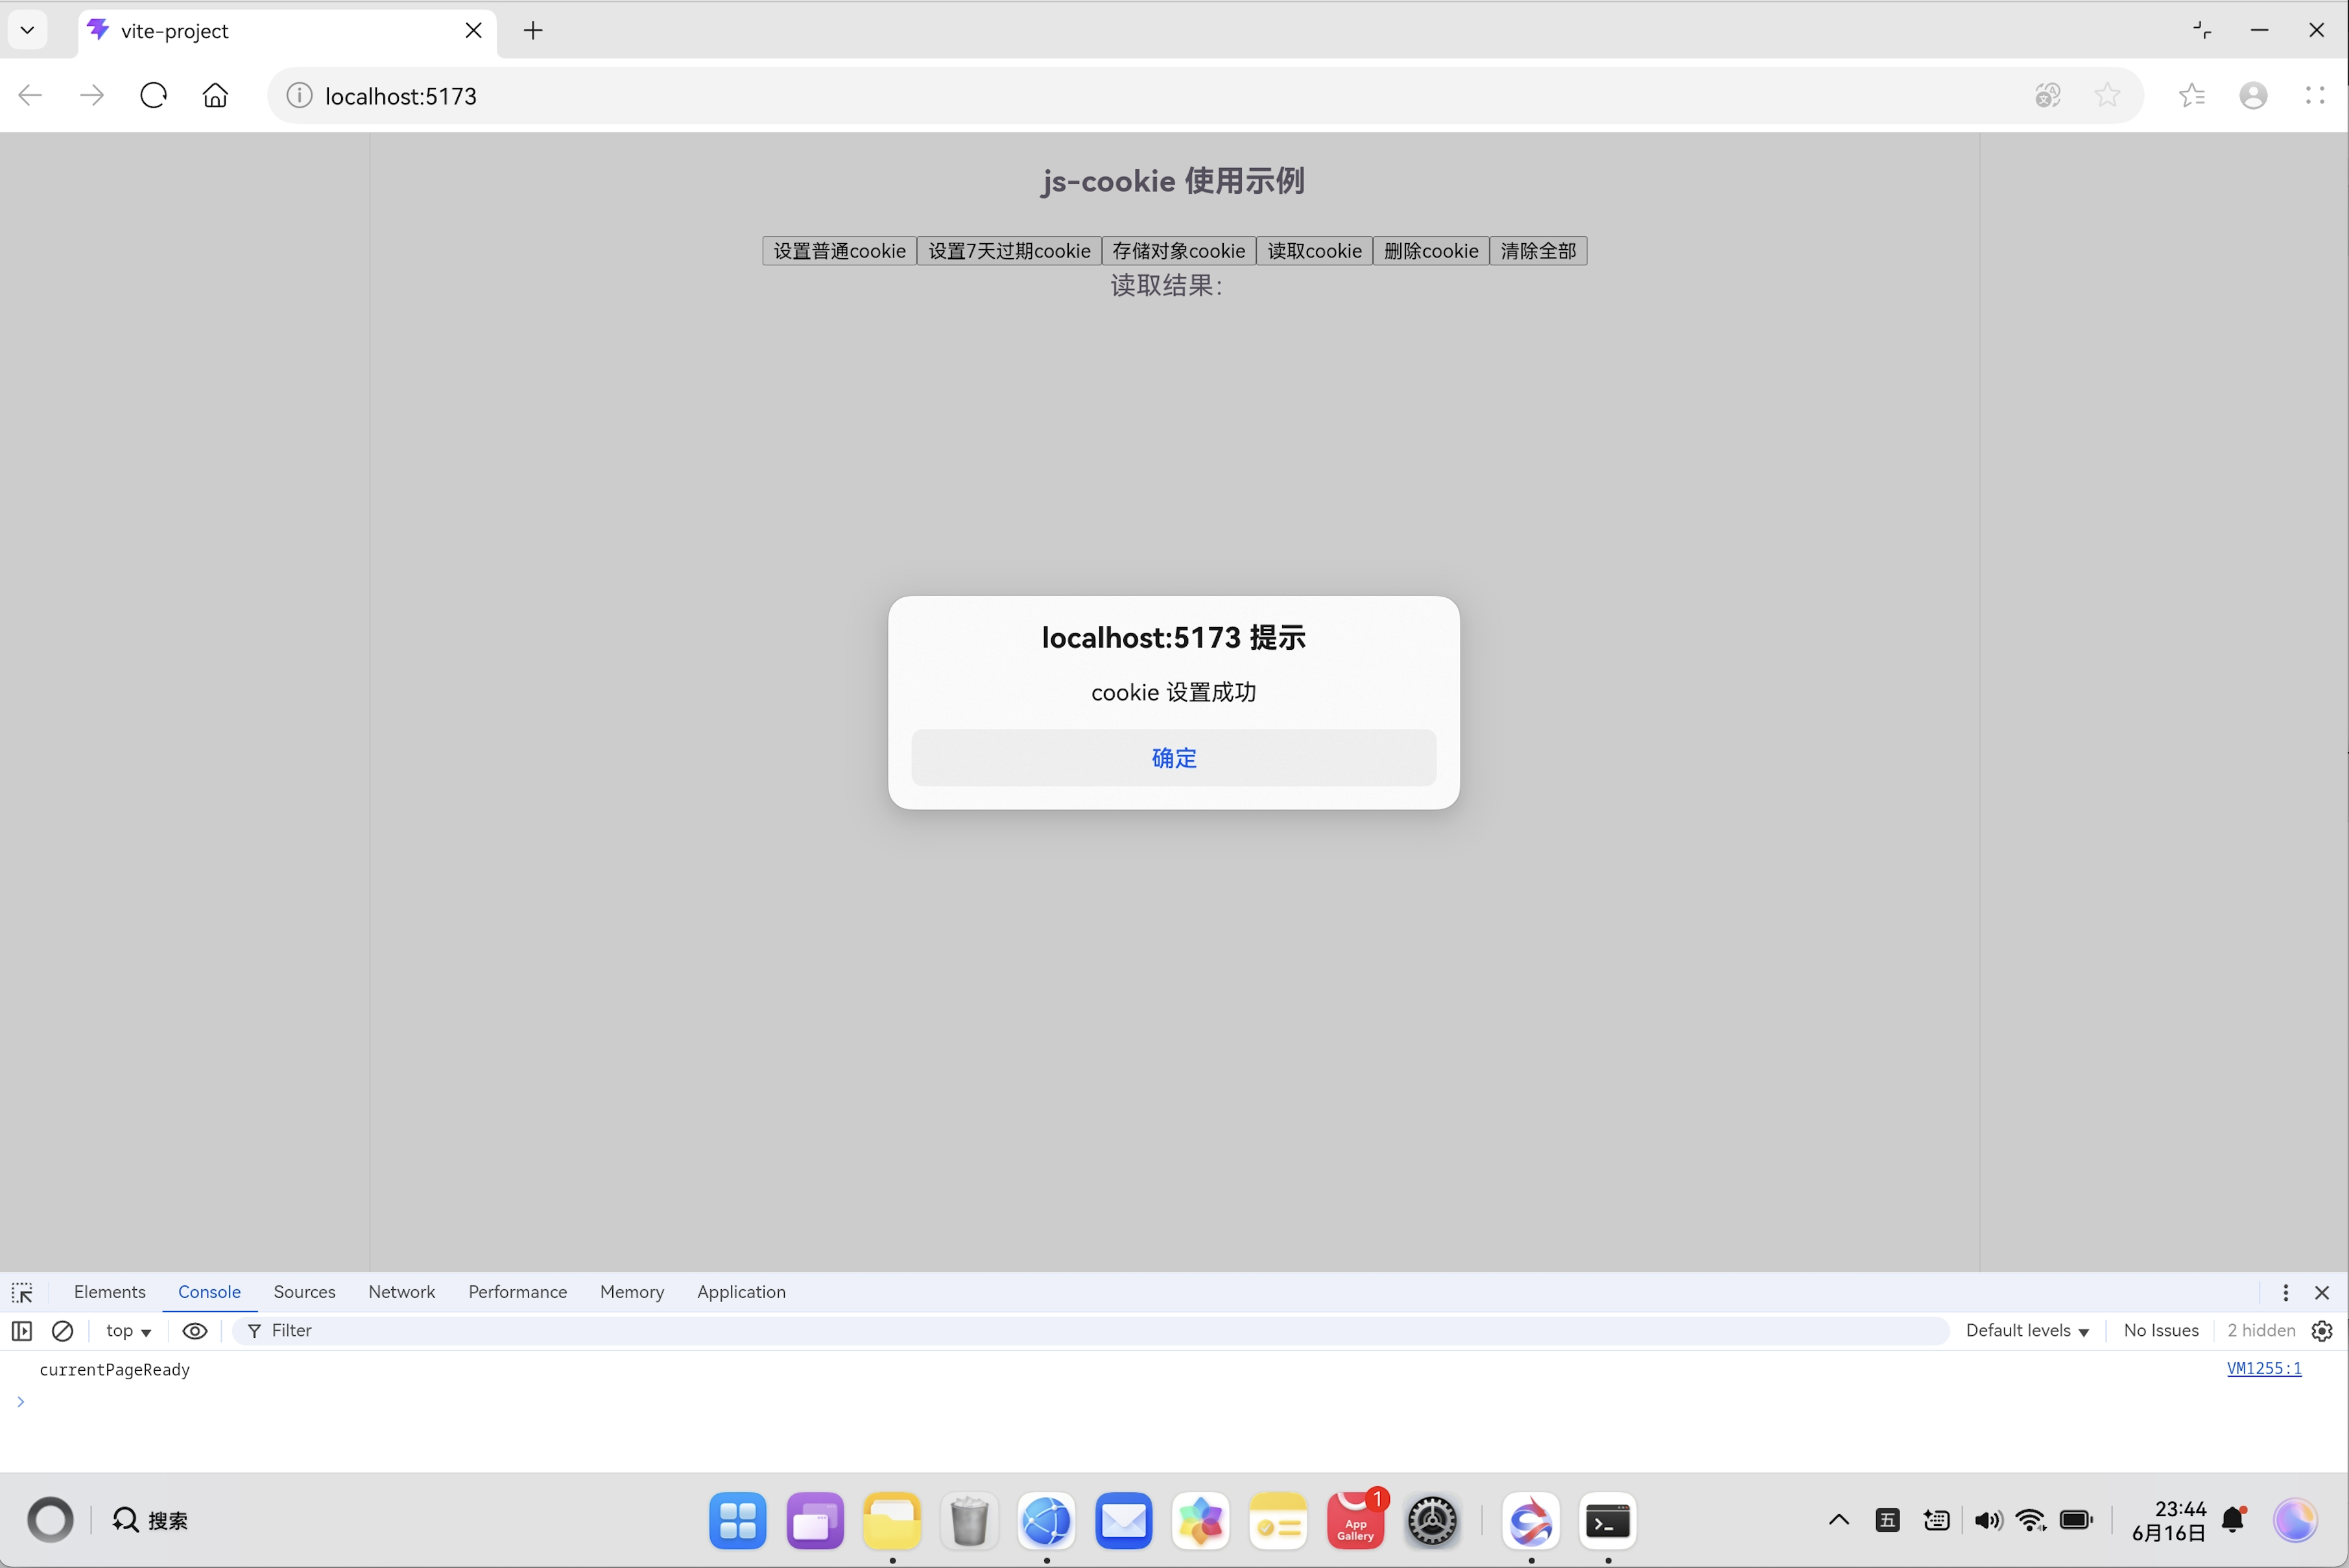The image size is (2349, 1568).
Task: Close the DevTools panel
Action: 2322,1292
